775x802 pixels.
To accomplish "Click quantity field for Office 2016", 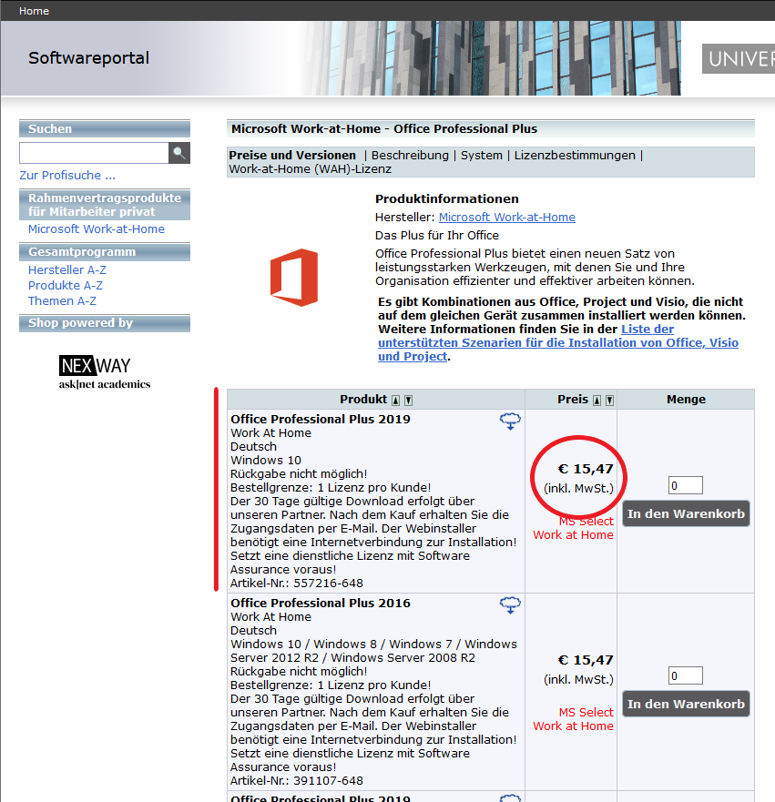I will [686, 675].
